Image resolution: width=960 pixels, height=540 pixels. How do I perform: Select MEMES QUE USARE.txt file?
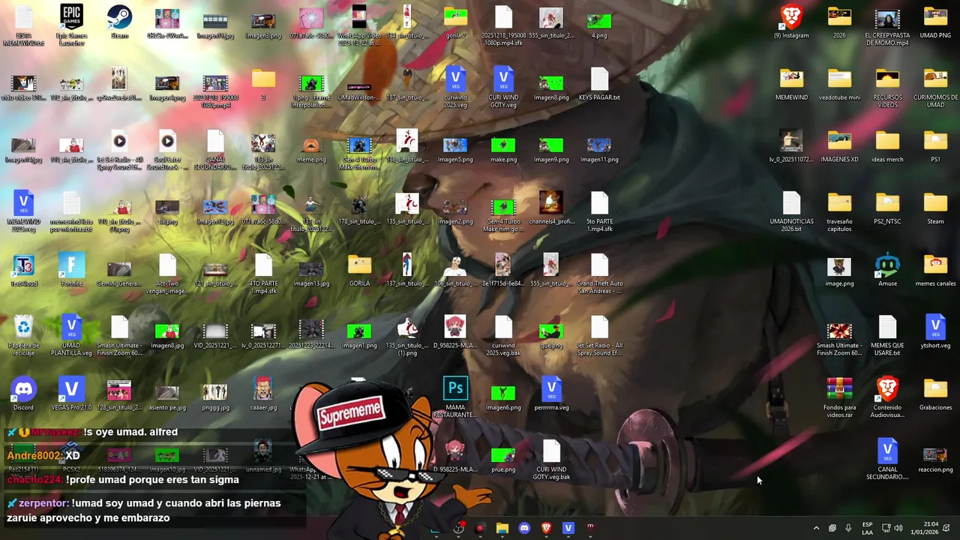tap(887, 336)
